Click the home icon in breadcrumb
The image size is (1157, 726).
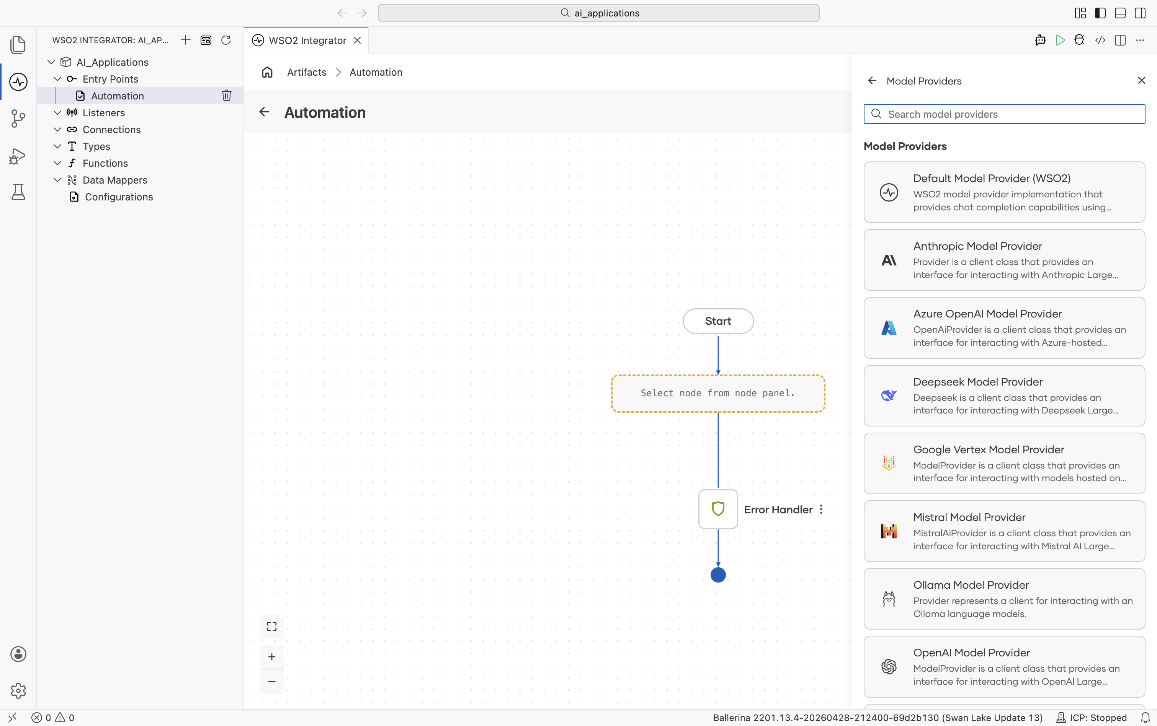point(267,73)
